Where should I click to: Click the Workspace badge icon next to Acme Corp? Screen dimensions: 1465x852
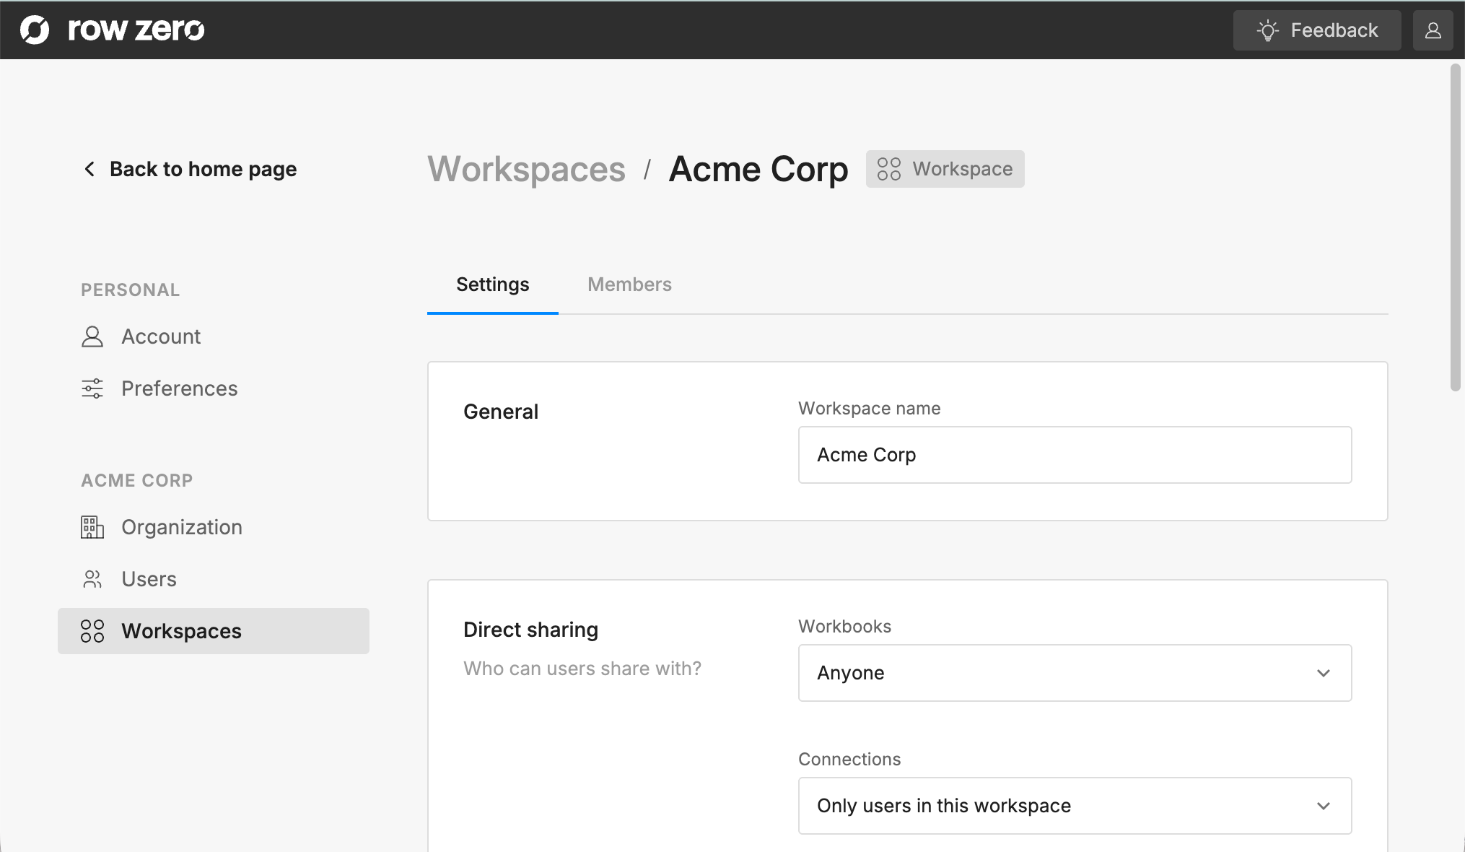pyautogui.click(x=889, y=169)
